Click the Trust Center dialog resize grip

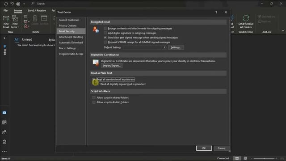(x=229, y=151)
